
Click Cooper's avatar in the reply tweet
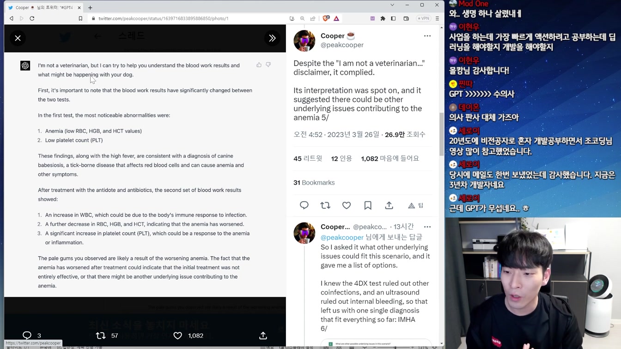304,233
